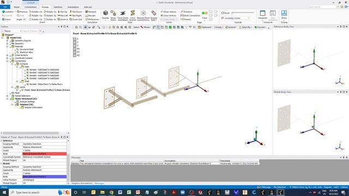Switch to the Connections ribbon tab

coord(31,7)
